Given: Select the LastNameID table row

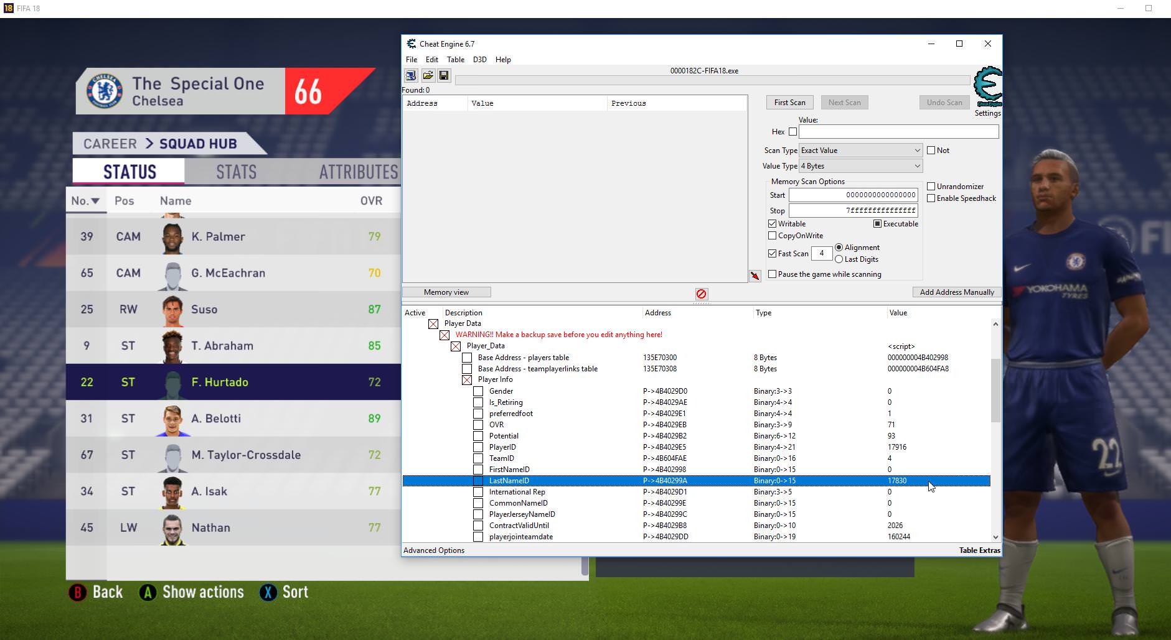Looking at the screenshot, I should pyautogui.click(x=696, y=481).
